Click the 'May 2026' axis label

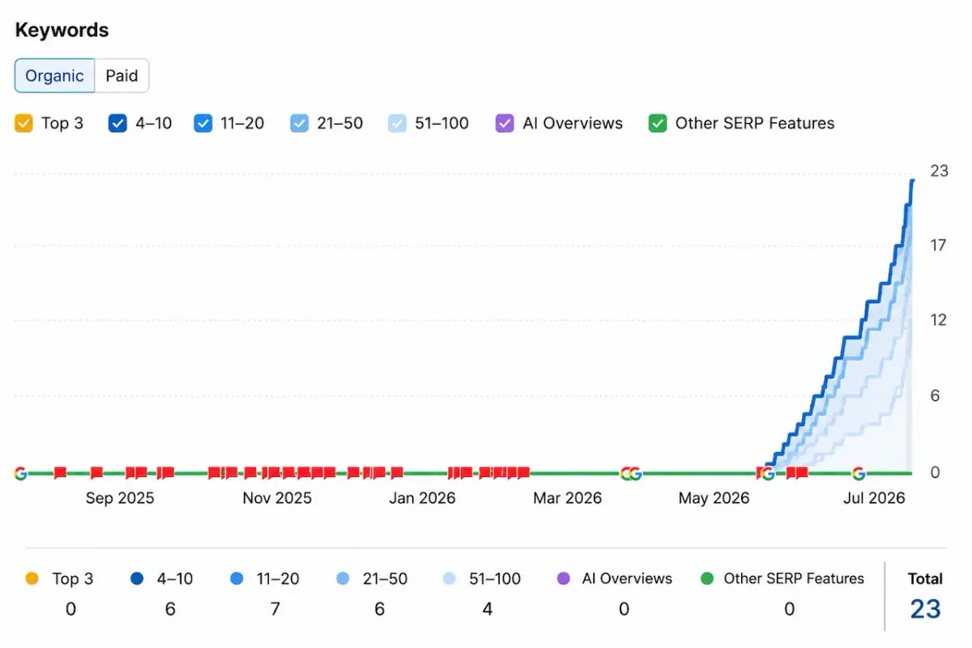(714, 499)
